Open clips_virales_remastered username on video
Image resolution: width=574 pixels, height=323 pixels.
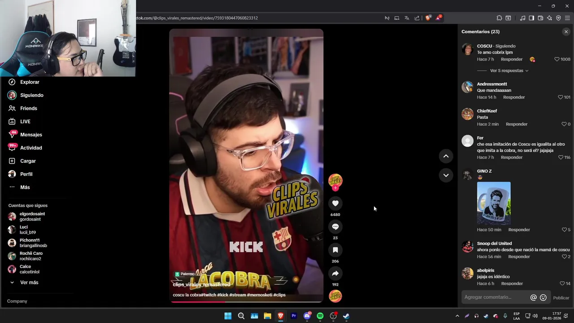click(x=201, y=284)
